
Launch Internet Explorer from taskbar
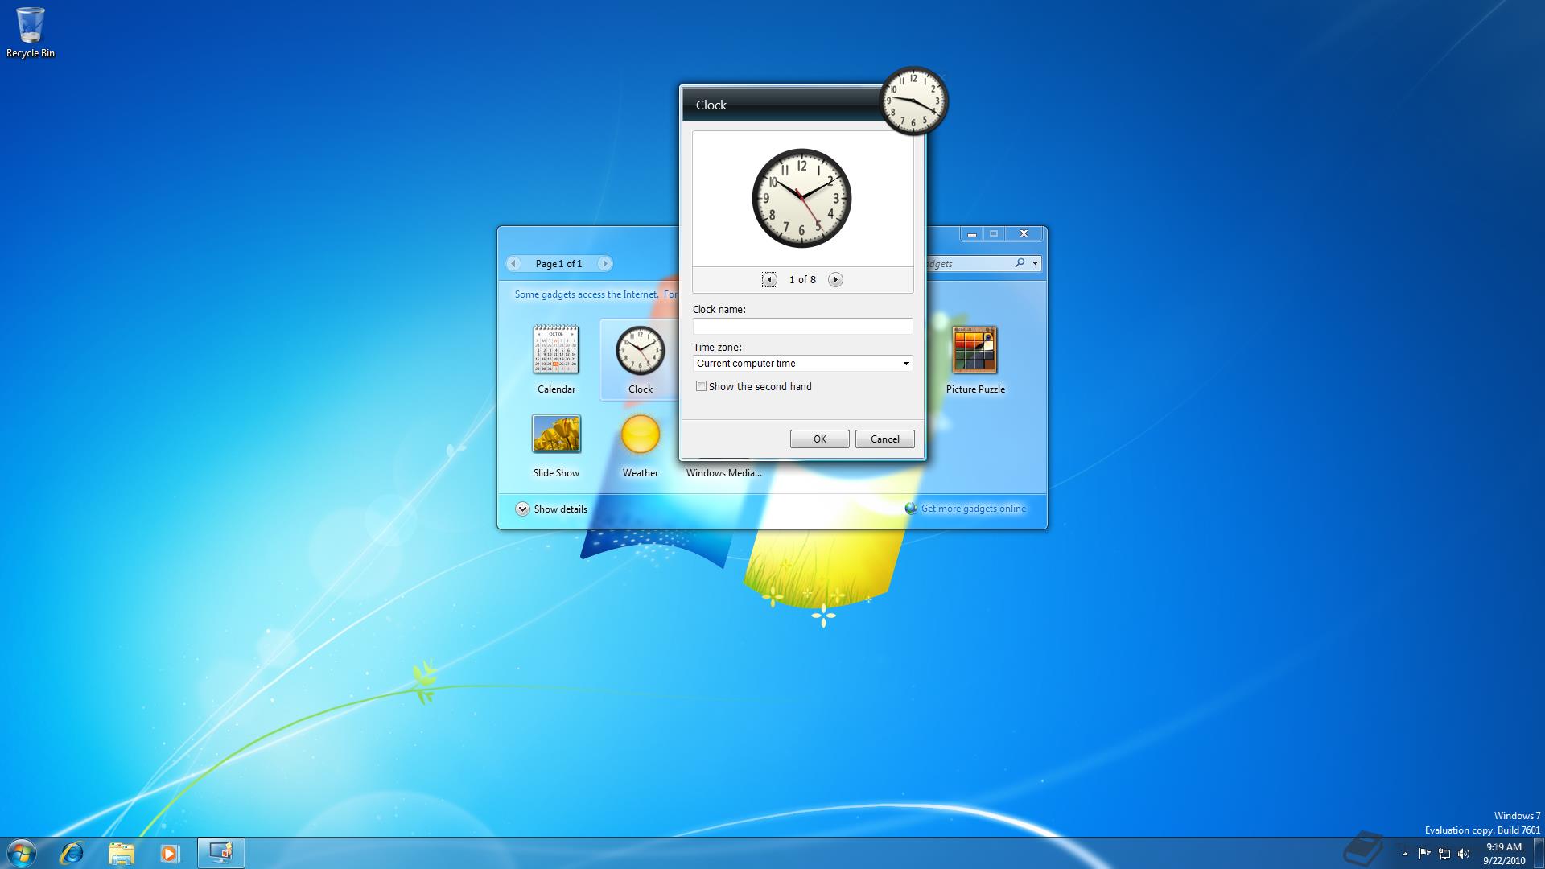point(72,852)
